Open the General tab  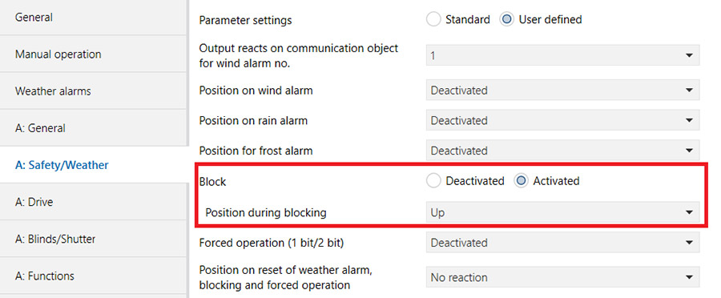tap(94, 17)
